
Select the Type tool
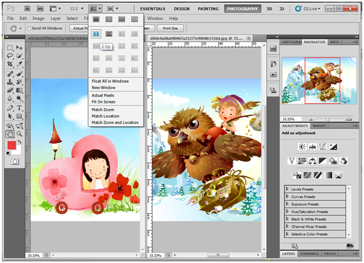pyautogui.click(x=20, y=108)
